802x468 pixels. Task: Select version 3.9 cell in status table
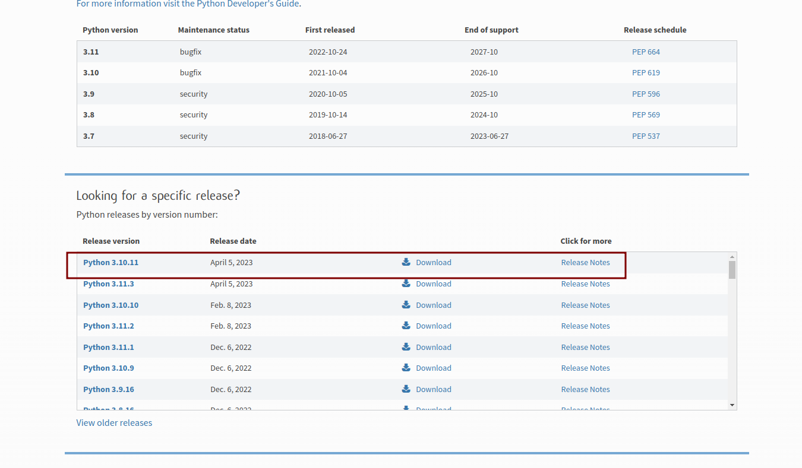89,94
